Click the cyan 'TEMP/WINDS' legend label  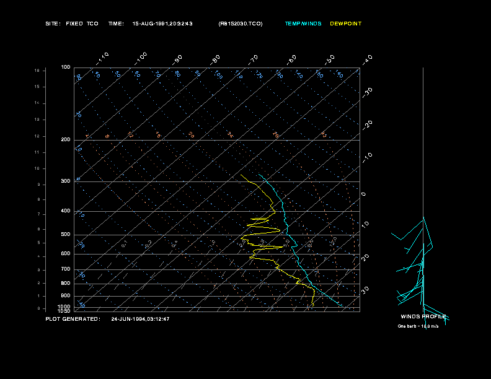click(303, 24)
